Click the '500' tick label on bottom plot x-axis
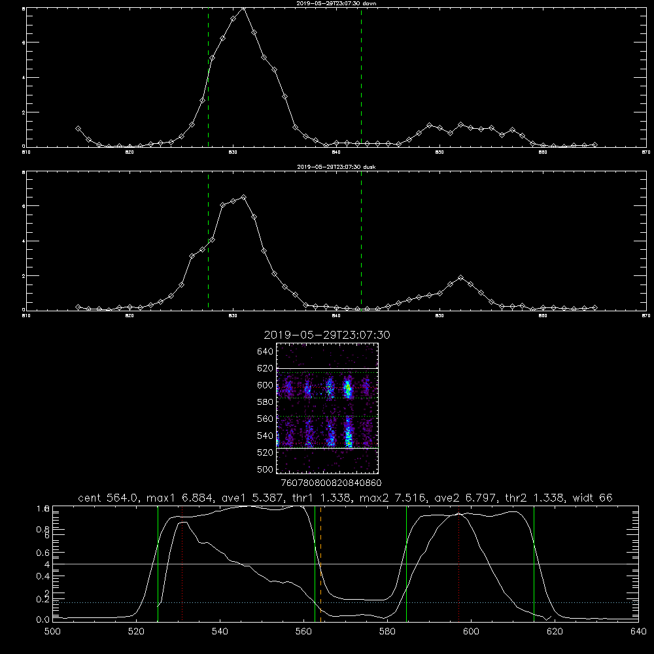Viewport: 654px width, 654px height. [52, 632]
